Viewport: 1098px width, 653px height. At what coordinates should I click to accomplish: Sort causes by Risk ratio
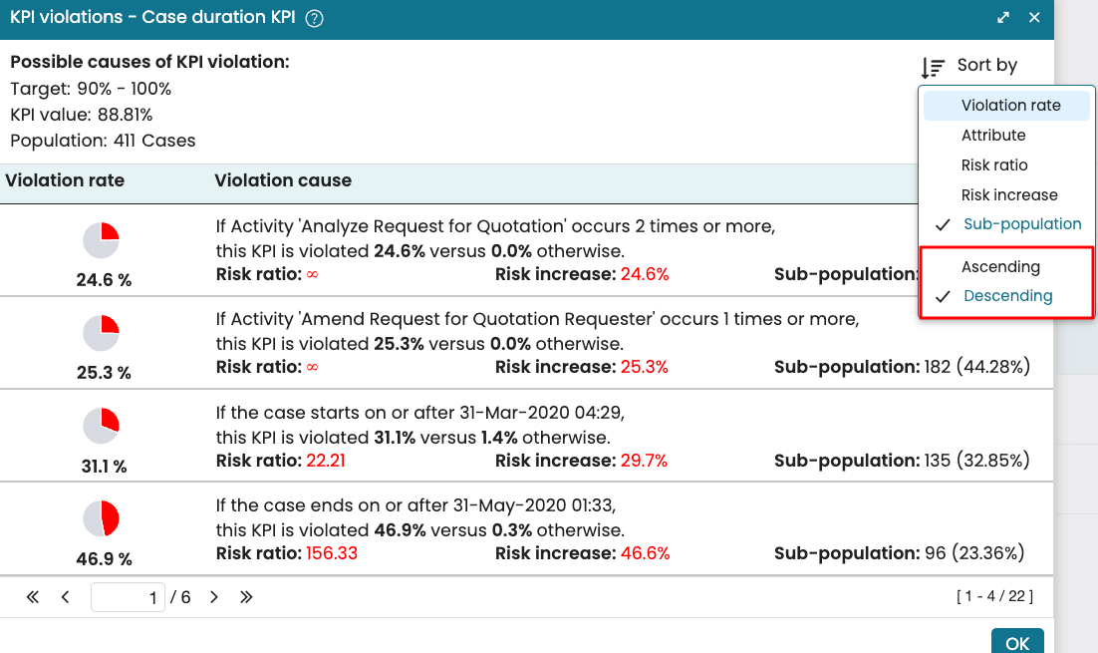[x=994, y=165]
